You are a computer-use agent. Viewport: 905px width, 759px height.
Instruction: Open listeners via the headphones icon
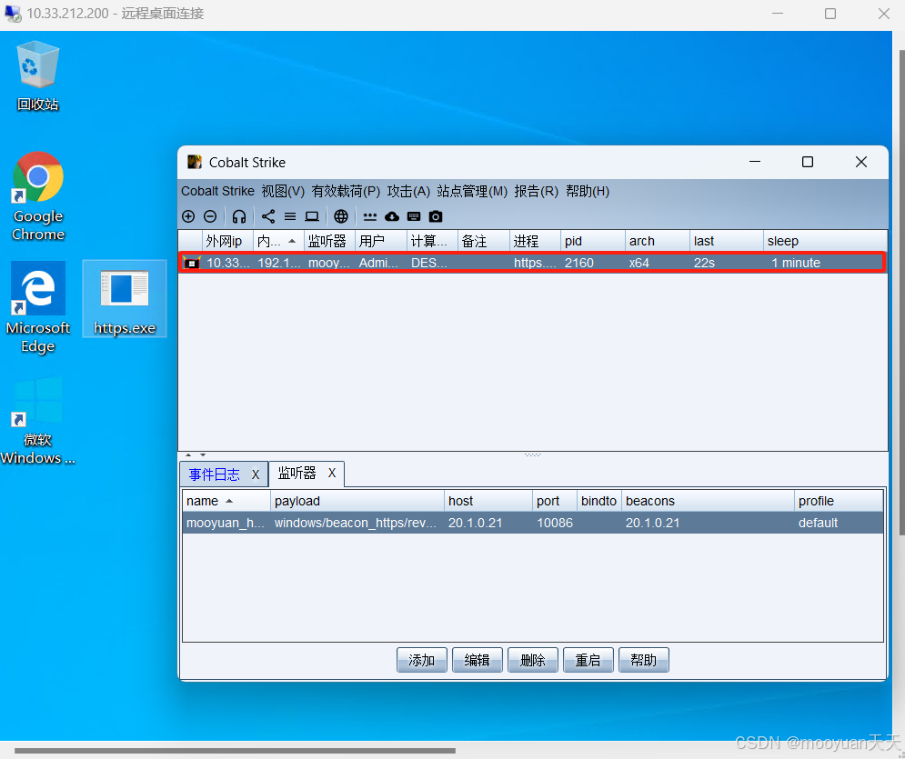click(x=239, y=216)
